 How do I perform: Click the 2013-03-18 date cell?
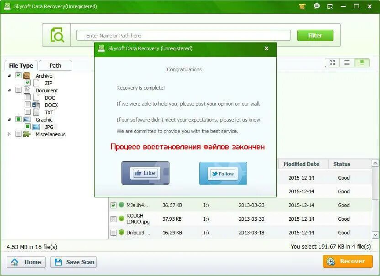coord(251,232)
